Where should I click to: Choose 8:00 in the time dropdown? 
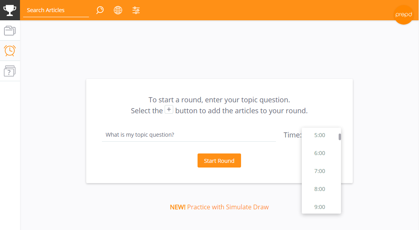(x=319, y=189)
